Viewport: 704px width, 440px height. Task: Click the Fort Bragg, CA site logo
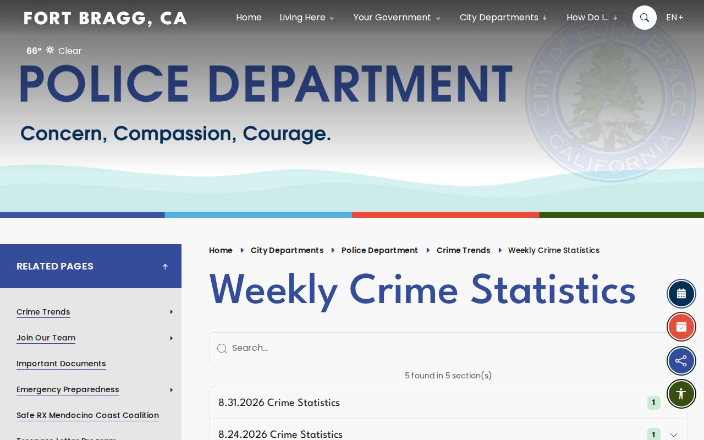pyautogui.click(x=106, y=18)
